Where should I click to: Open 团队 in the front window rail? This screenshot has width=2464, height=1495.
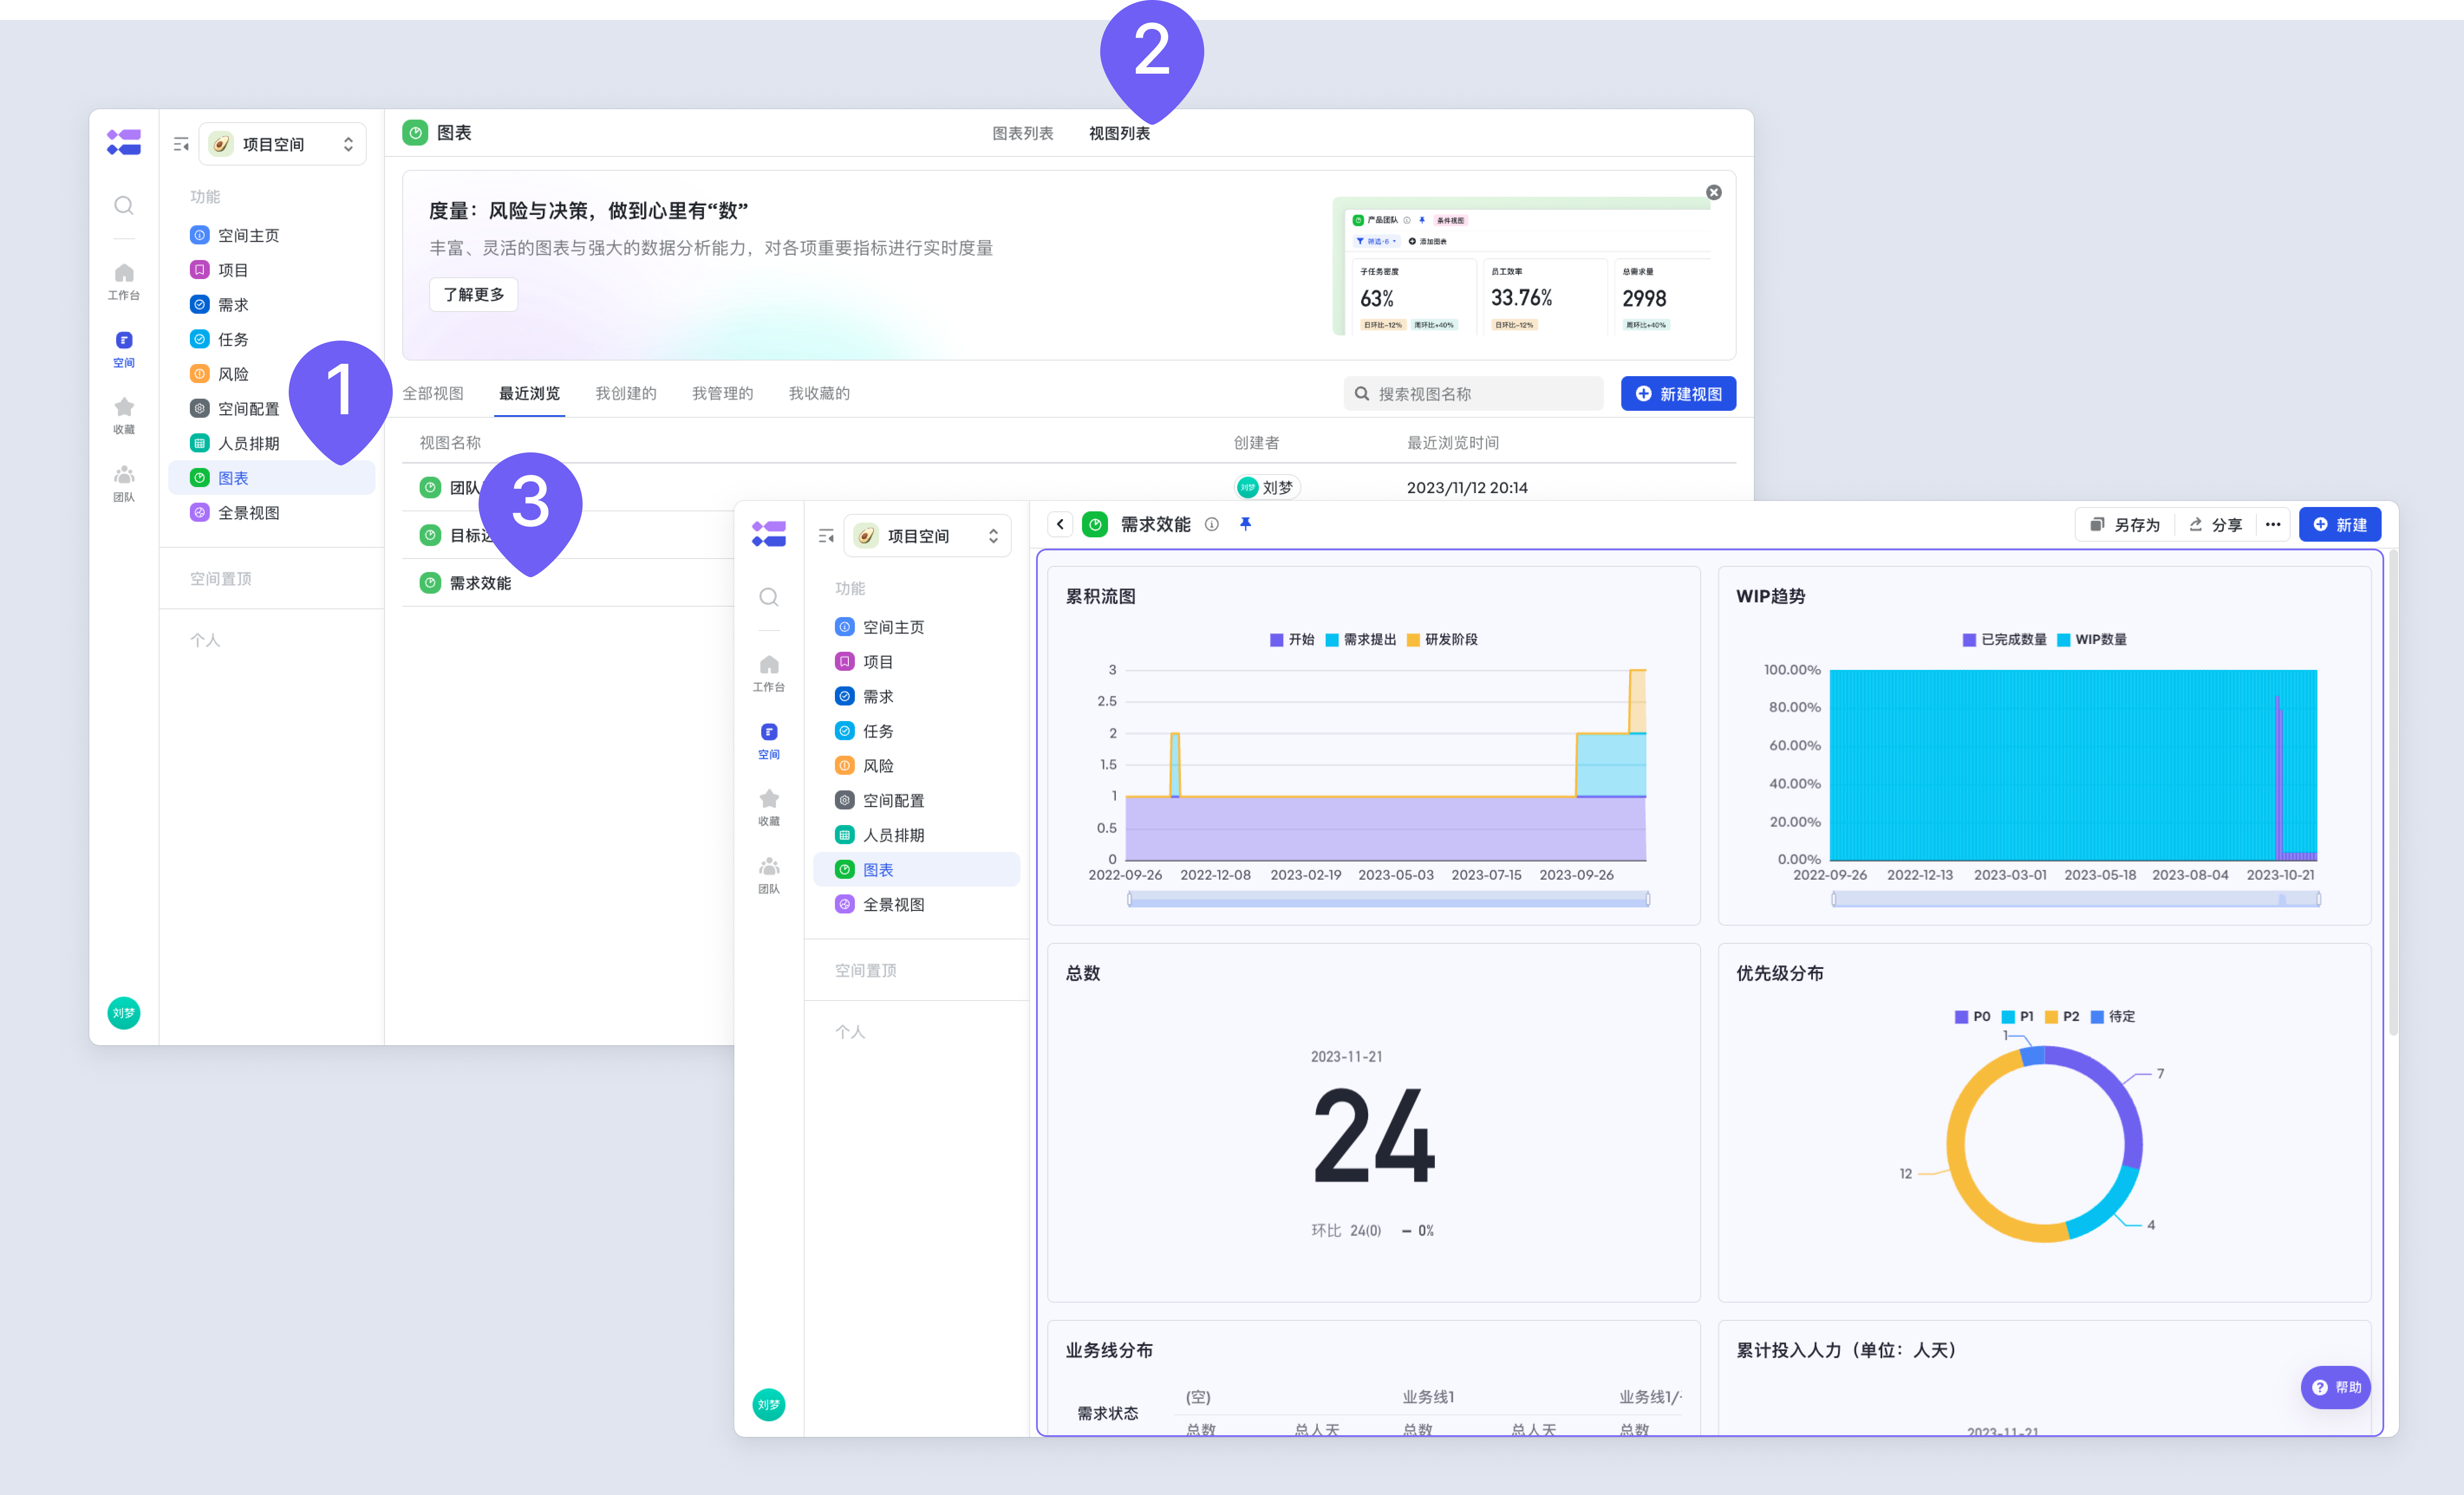tap(769, 875)
